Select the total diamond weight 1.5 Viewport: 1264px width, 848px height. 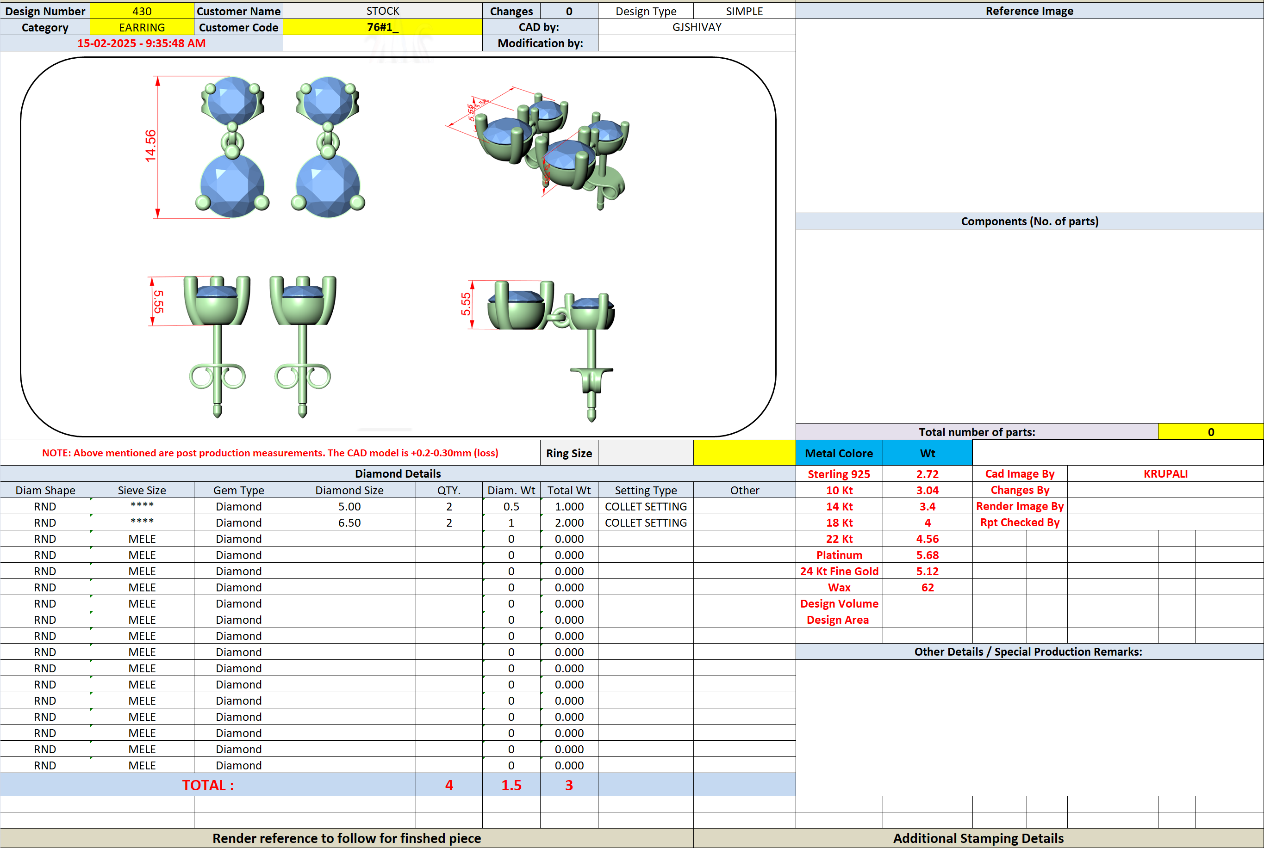[511, 785]
